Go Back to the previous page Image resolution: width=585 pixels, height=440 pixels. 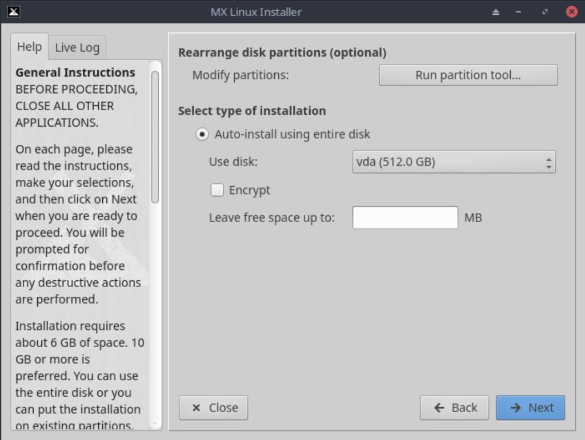[454, 407]
